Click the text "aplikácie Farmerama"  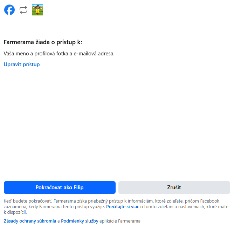pos(120,221)
